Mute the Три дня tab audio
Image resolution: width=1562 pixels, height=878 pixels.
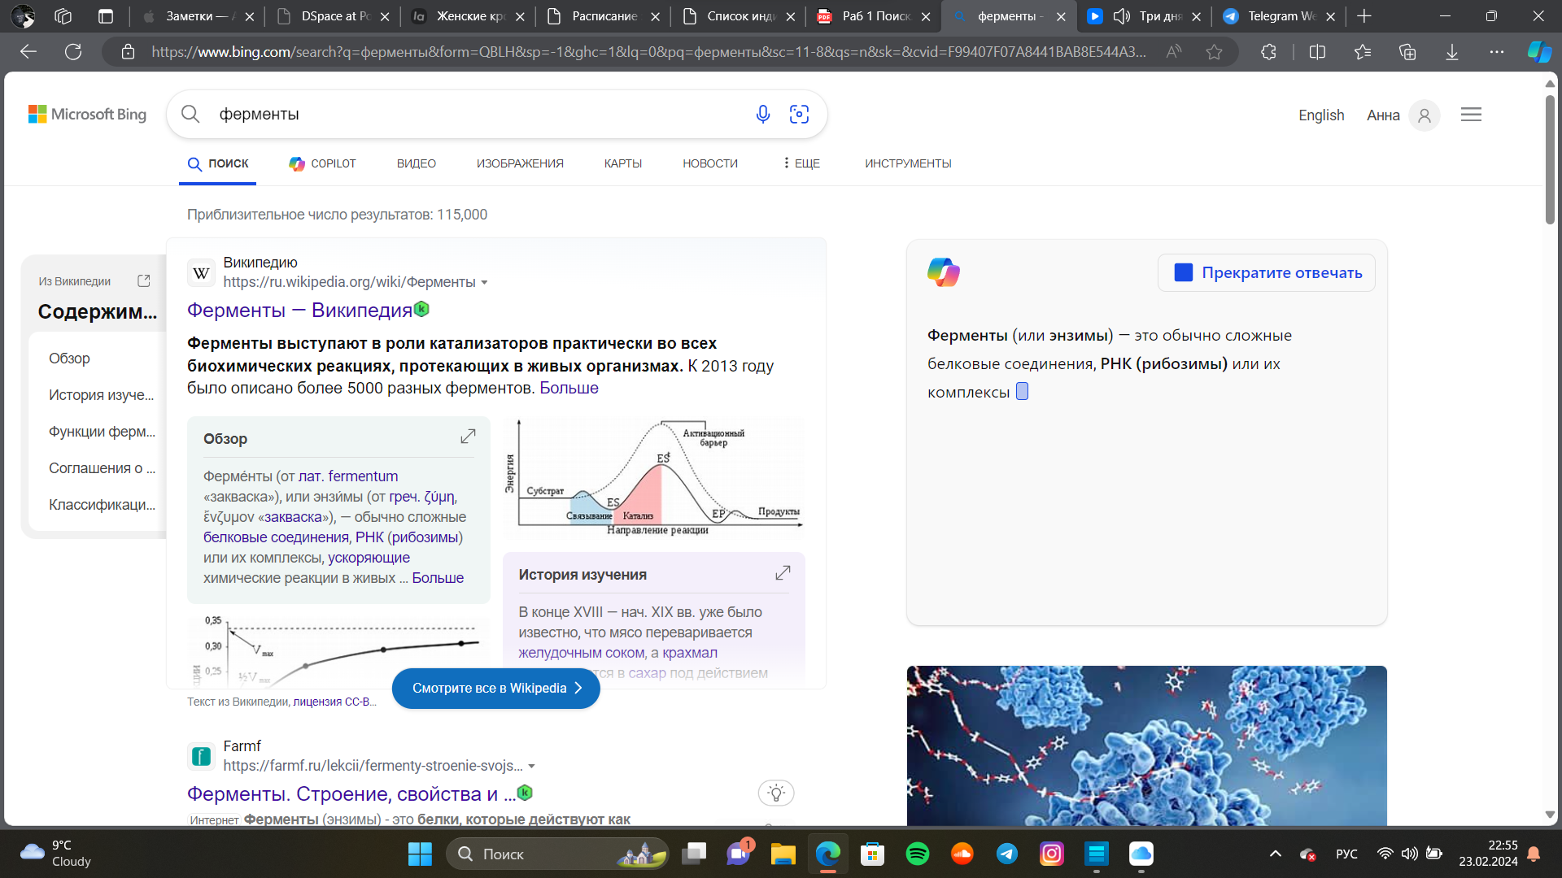click(1122, 16)
